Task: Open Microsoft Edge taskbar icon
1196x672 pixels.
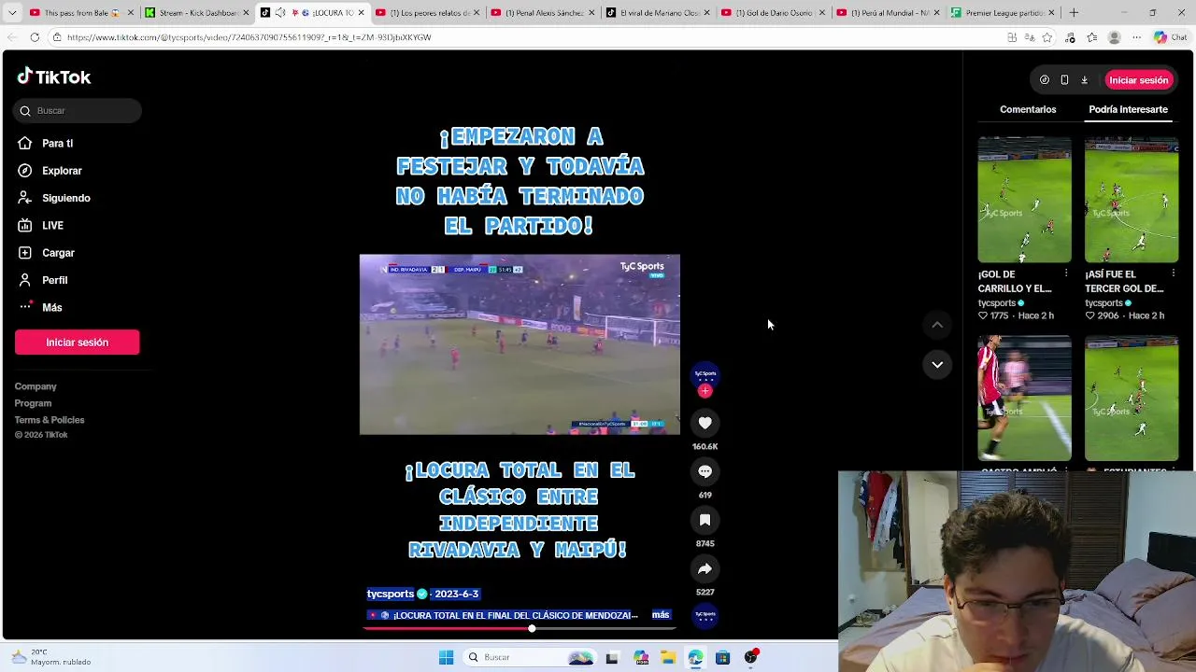Action: tap(695, 657)
